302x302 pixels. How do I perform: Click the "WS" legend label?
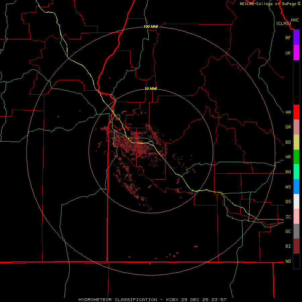point(288,187)
